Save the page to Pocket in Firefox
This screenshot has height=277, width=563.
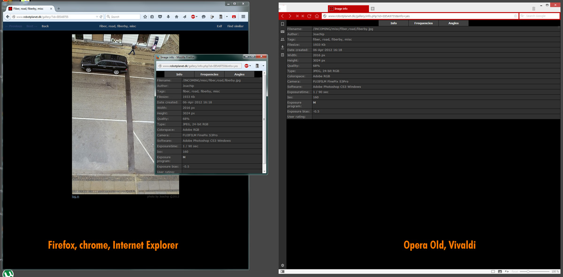(x=160, y=17)
